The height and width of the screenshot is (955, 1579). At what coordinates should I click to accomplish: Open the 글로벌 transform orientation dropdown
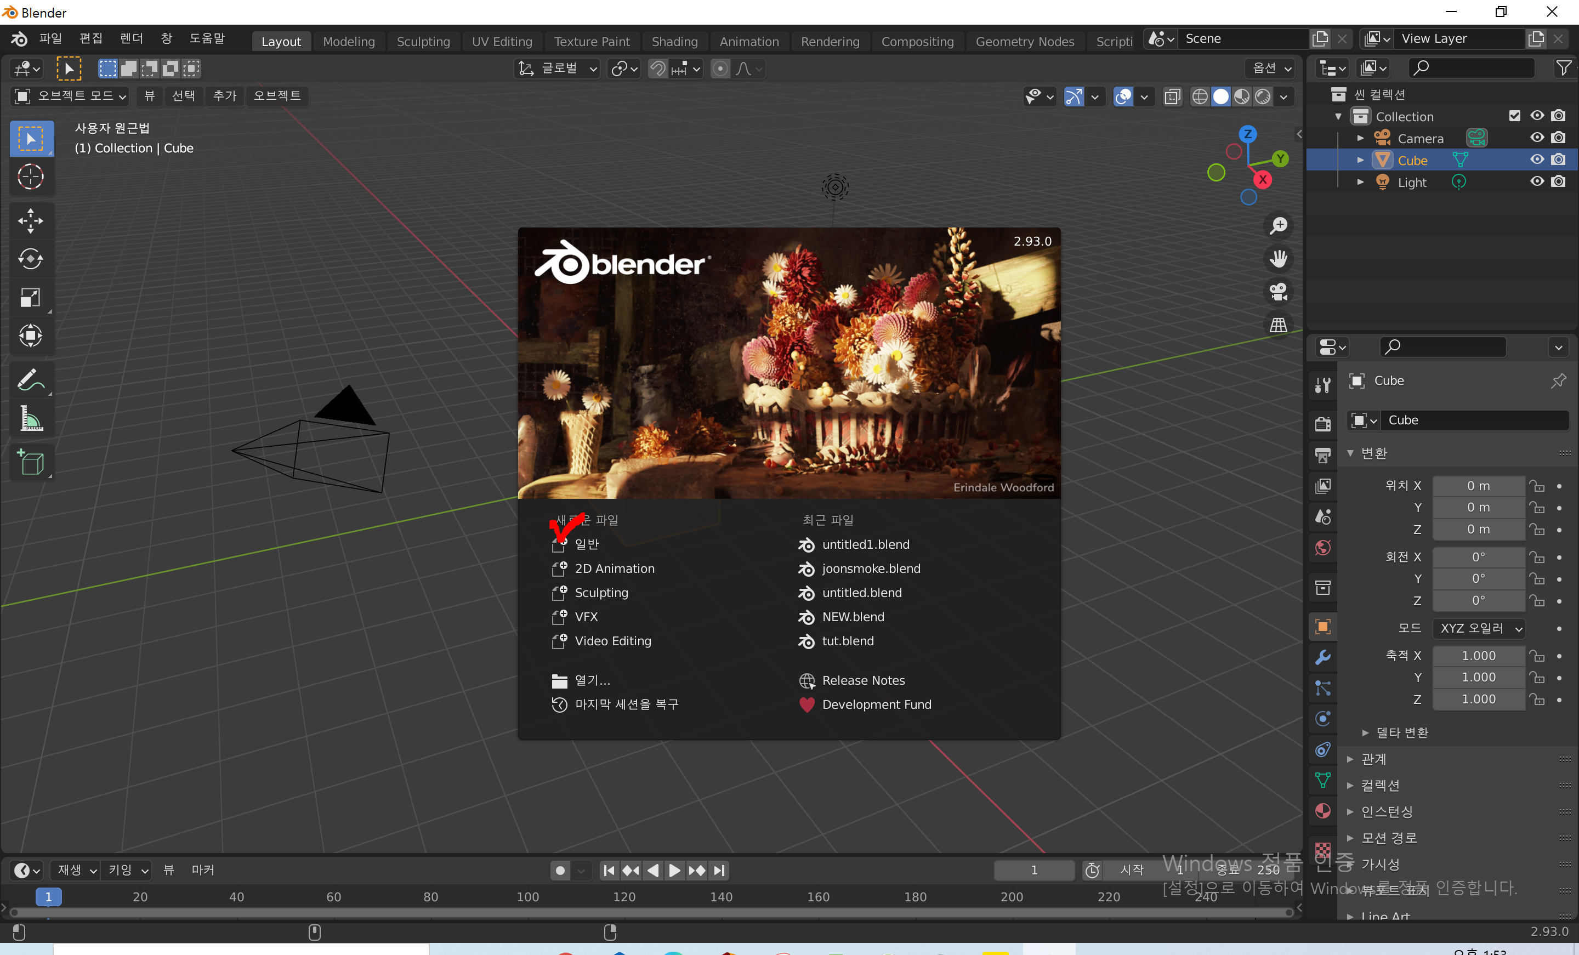click(x=558, y=69)
